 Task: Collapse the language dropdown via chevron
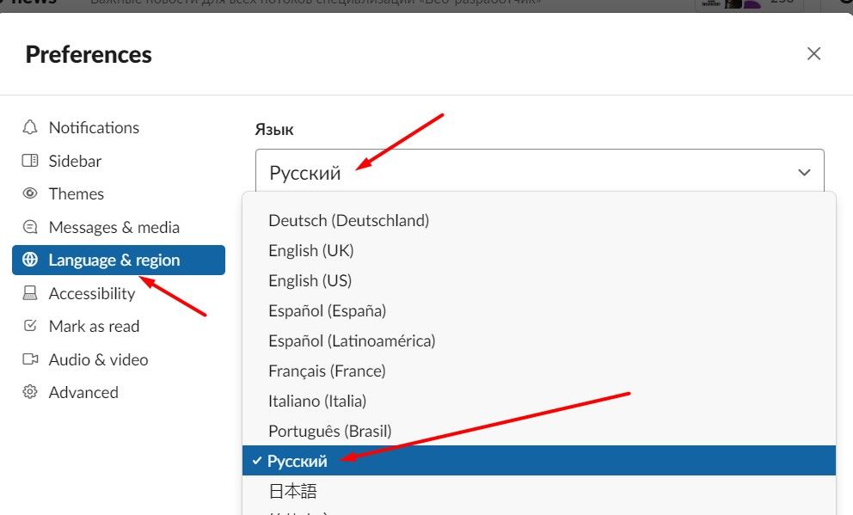804,173
